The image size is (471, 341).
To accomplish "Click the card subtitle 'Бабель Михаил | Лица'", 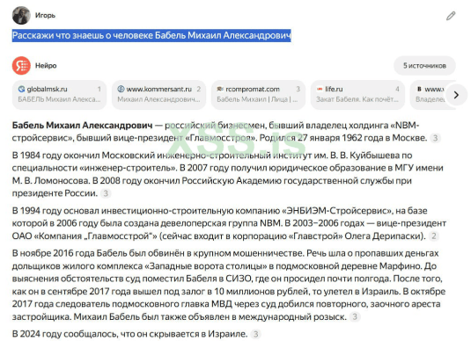I will click(x=253, y=99).
